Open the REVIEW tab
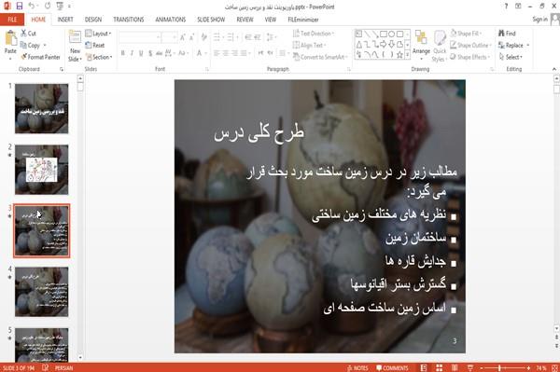The image size is (560, 372). point(245,20)
